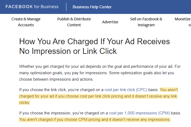Open the Sell on Facebook & Instagram menu

point(146,22)
